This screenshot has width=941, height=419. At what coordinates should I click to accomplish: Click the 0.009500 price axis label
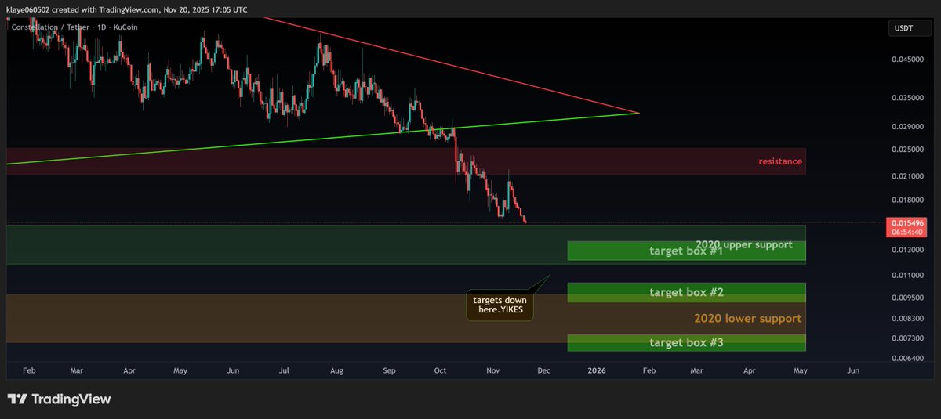[x=907, y=298]
